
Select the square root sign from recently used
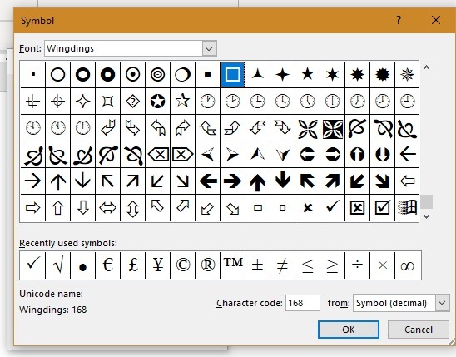58,265
